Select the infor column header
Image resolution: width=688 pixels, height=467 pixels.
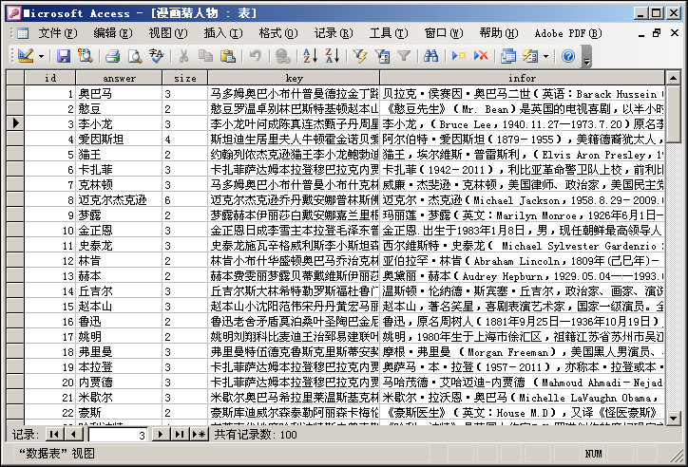tap(522, 78)
